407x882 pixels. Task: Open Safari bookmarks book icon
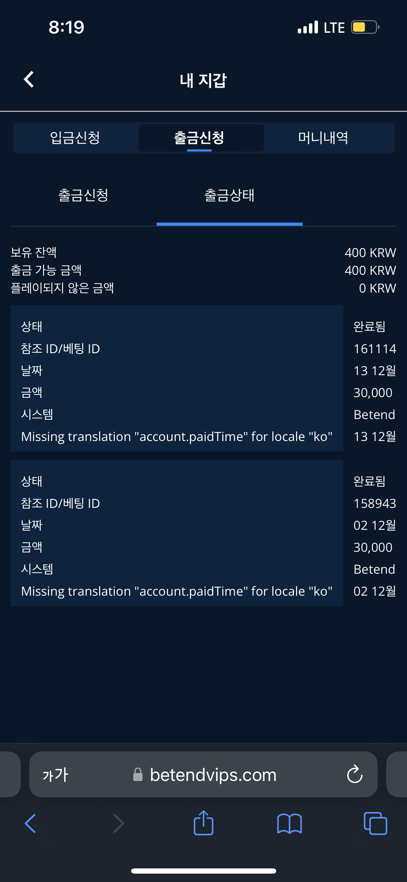[289, 823]
